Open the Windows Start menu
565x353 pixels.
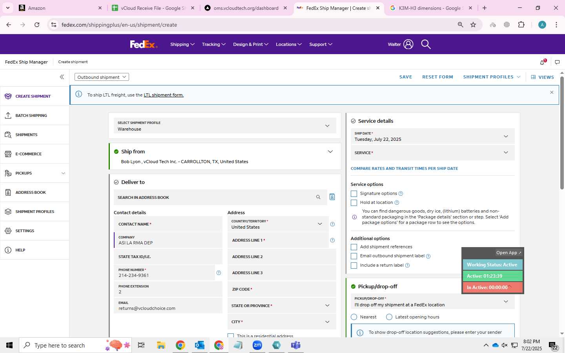tap(9, 345)
